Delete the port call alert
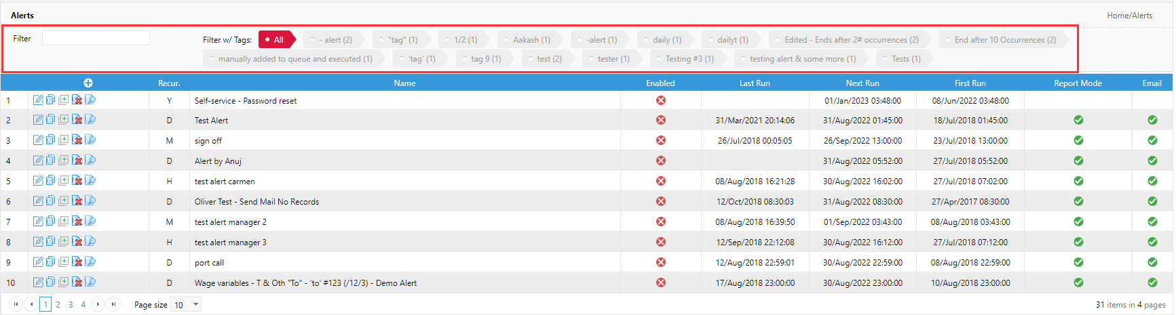 tap(77, 262)
